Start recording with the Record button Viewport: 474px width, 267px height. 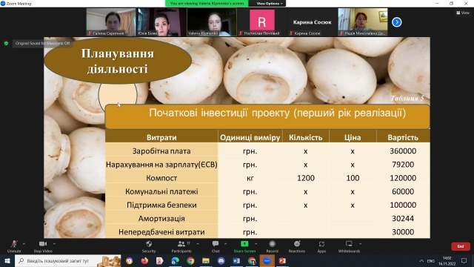[272, 246]
